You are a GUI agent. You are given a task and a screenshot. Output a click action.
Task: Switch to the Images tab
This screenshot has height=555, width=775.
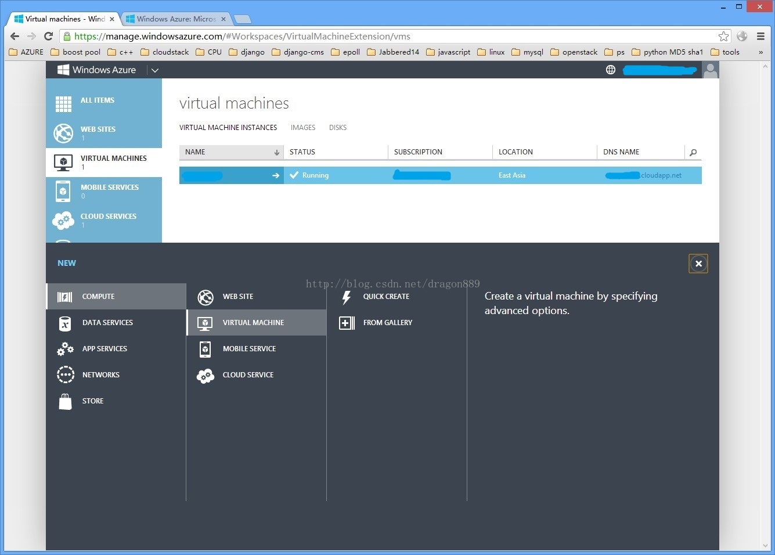[303, 128]
